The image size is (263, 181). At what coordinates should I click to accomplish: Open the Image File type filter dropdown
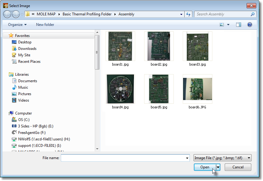tap(223, 158)
